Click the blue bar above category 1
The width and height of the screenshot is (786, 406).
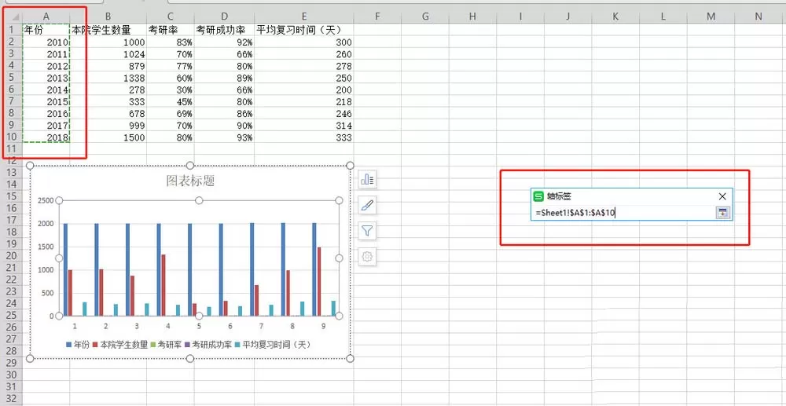(x=66, y=270)
